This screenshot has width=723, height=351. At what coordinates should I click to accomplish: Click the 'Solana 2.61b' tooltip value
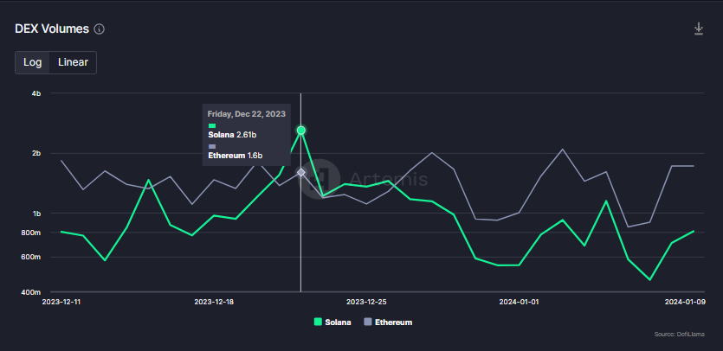[x=232, y=135]
